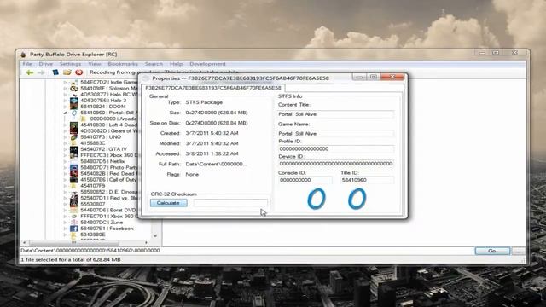Click the Zune icon in tree
The image size is (546, 307).
point(74,223)
